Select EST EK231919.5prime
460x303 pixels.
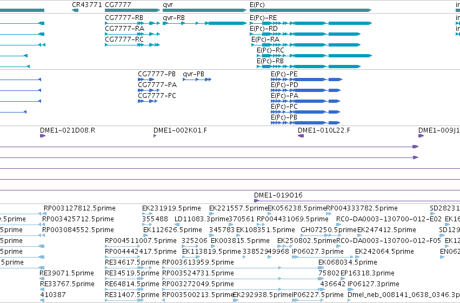coord(171,208)
